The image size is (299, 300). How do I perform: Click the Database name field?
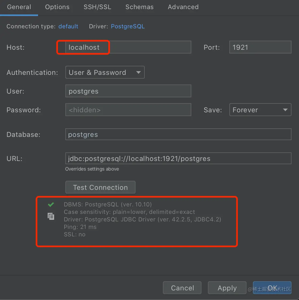(178, 134)
